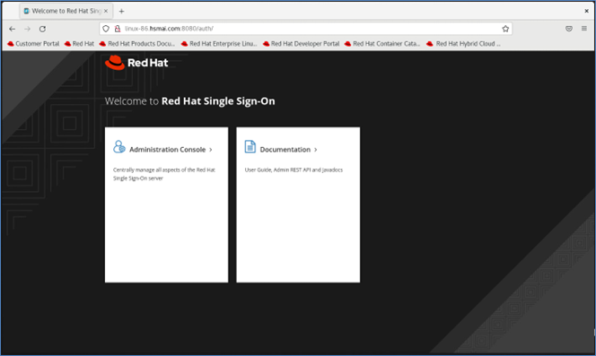Open the shield tracking protection icon
Screen dimensions: 596x356
(106, 29)
